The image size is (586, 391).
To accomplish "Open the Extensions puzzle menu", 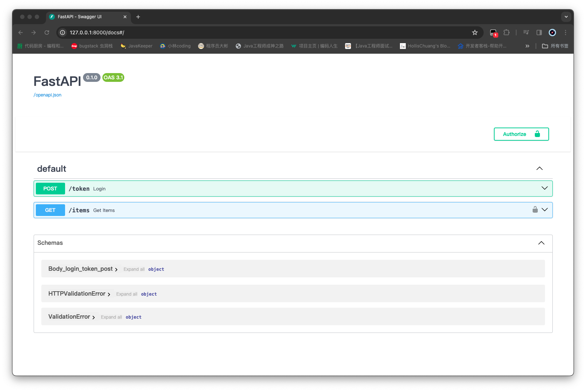I will (x=506, y=33).
